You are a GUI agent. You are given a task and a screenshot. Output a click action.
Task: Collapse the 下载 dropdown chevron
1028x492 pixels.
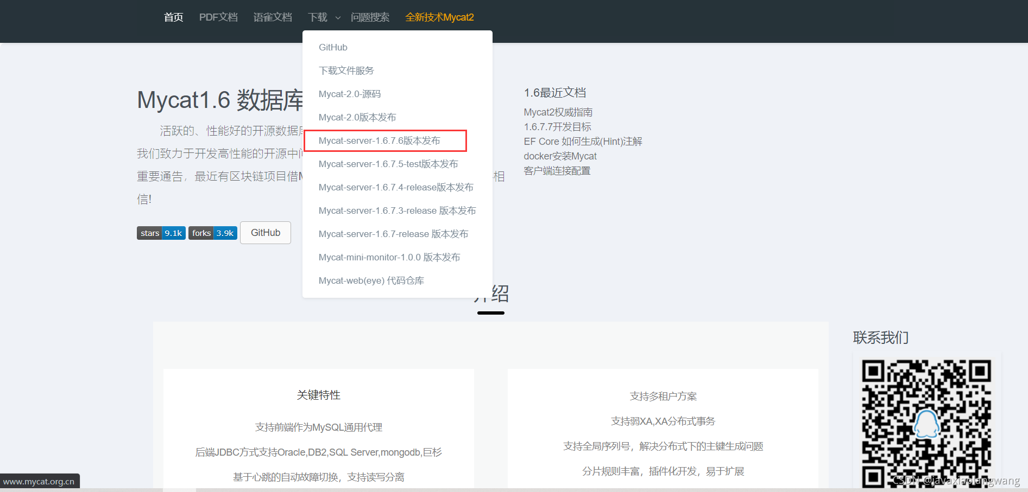pyautogui.click(x=338, y=18)
